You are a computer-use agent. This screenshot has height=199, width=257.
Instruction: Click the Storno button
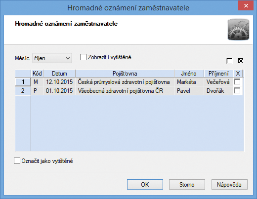(x=187, y=185)
